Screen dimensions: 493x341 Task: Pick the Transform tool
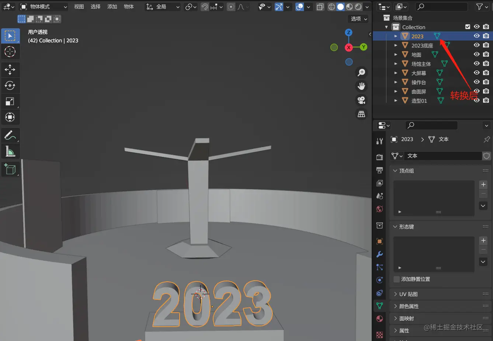pyautogui.click(x=10, y=117)
